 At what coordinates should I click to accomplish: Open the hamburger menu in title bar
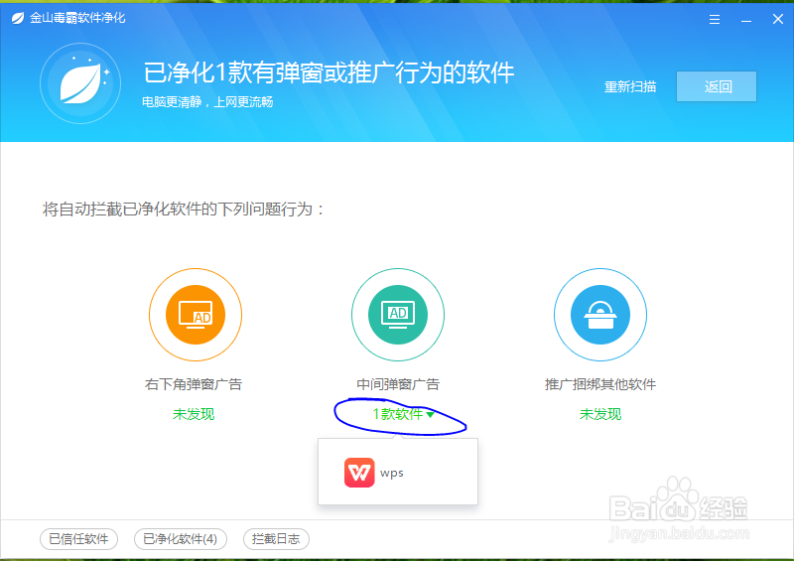click(715, 19)
